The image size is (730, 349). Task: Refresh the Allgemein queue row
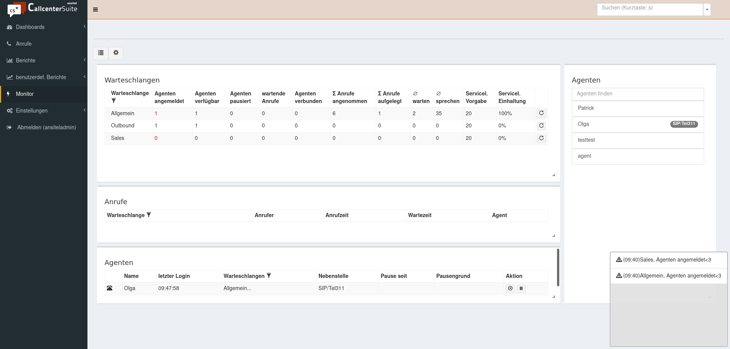click(x=541, y=113)
